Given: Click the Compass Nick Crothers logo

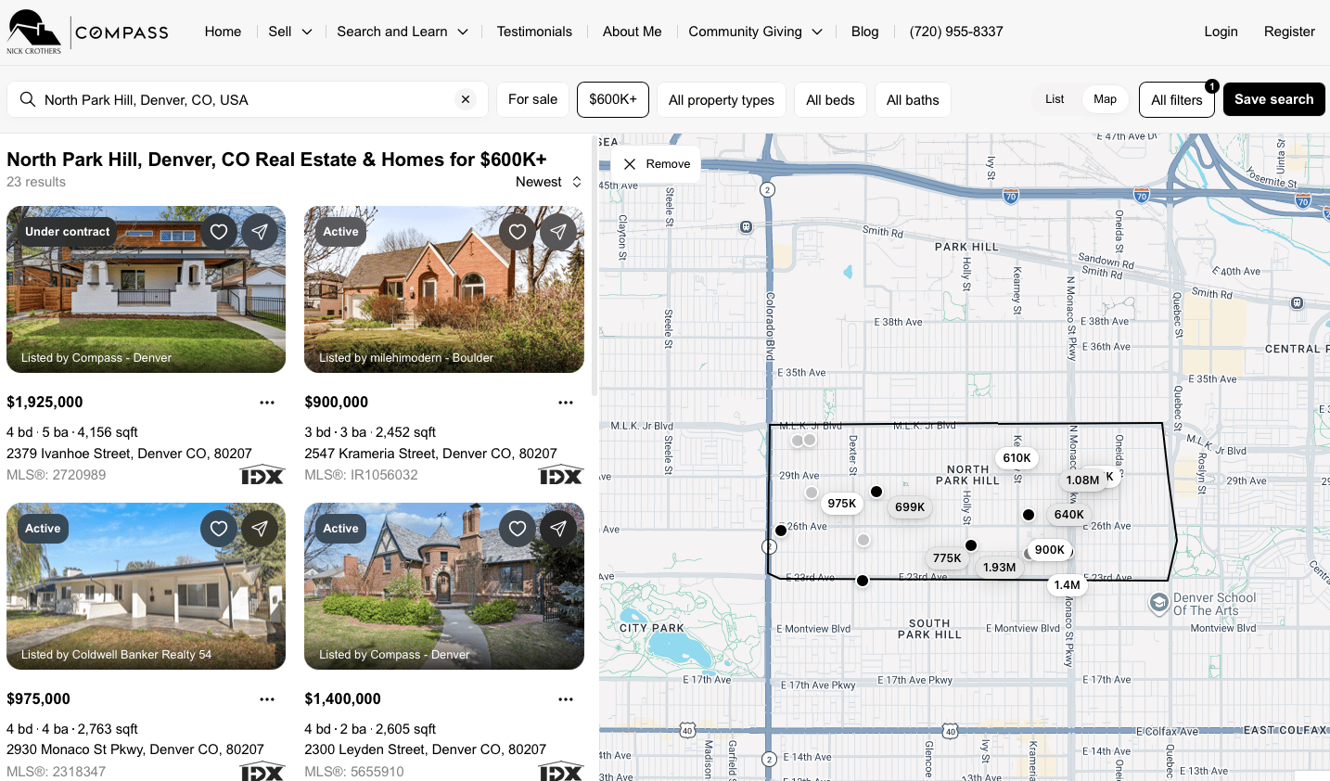Looking at the screenshot, I should (88, 32).
